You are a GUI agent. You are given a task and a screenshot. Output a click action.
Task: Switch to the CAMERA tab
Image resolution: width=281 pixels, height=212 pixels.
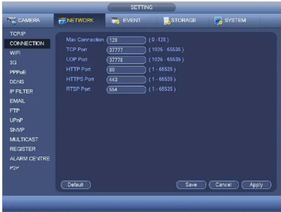[x=28, y=21]
